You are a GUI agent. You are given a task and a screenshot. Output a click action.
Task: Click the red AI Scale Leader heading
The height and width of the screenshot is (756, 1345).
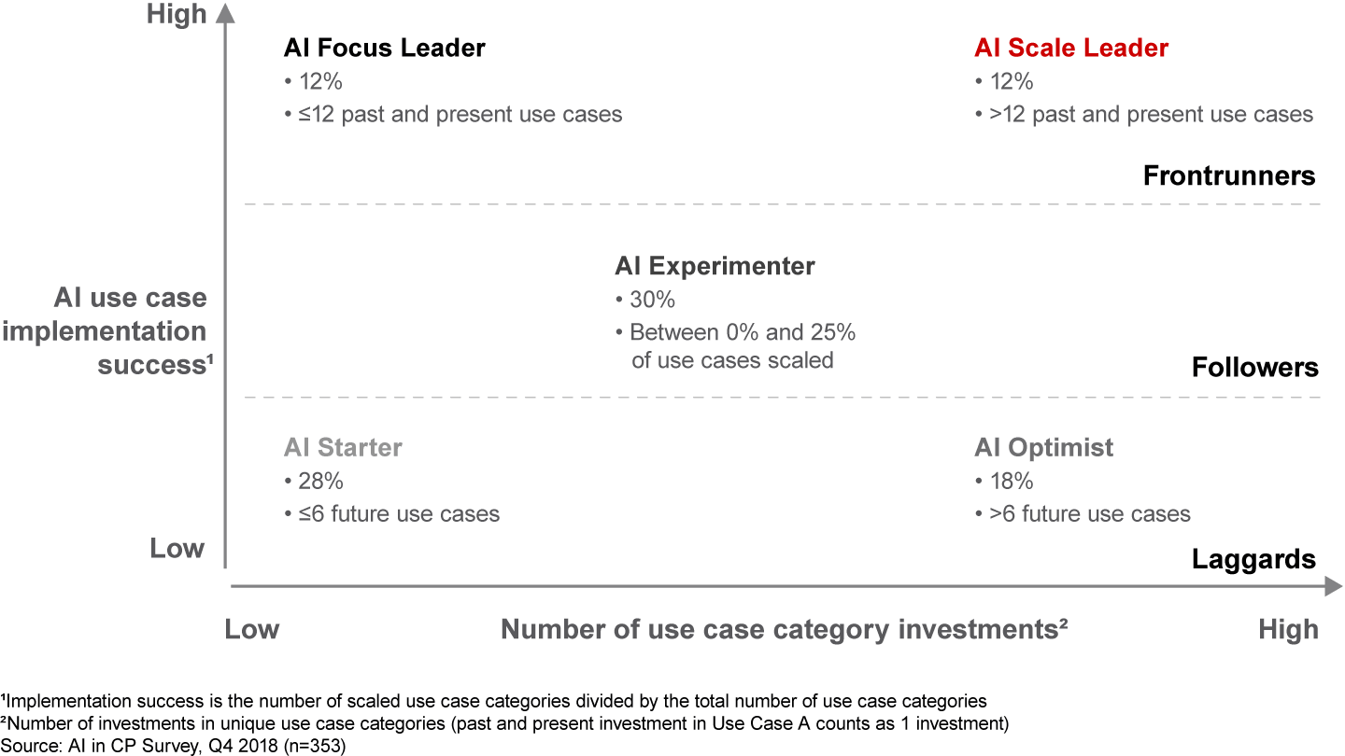[x=1070, y=49]
